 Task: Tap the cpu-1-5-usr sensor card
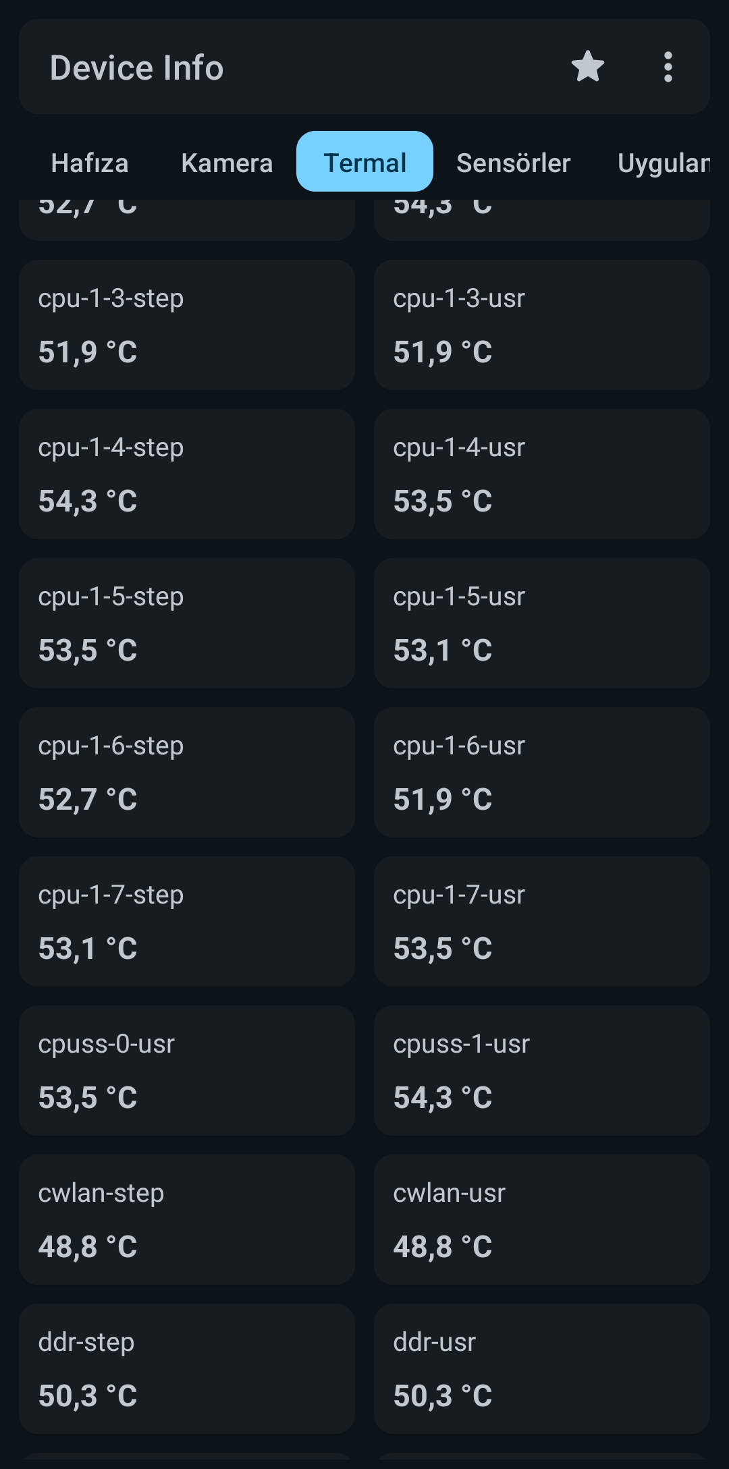(541, 623)
